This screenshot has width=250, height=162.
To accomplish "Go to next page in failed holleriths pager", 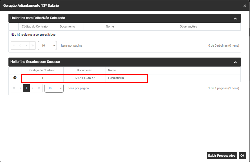I will click(26, 45).
